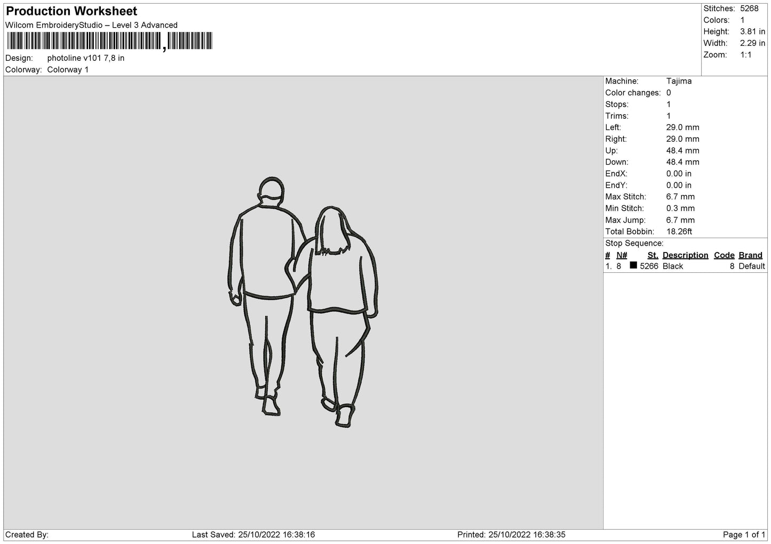The height and width of the screenshot is (544, 771).
Task: Click the Brand column header
Action: tap(750, 255)
